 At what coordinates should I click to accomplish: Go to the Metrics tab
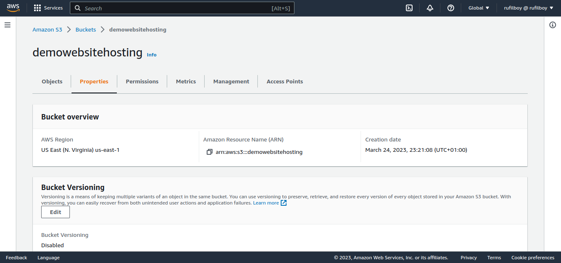[x=186, y=81]
